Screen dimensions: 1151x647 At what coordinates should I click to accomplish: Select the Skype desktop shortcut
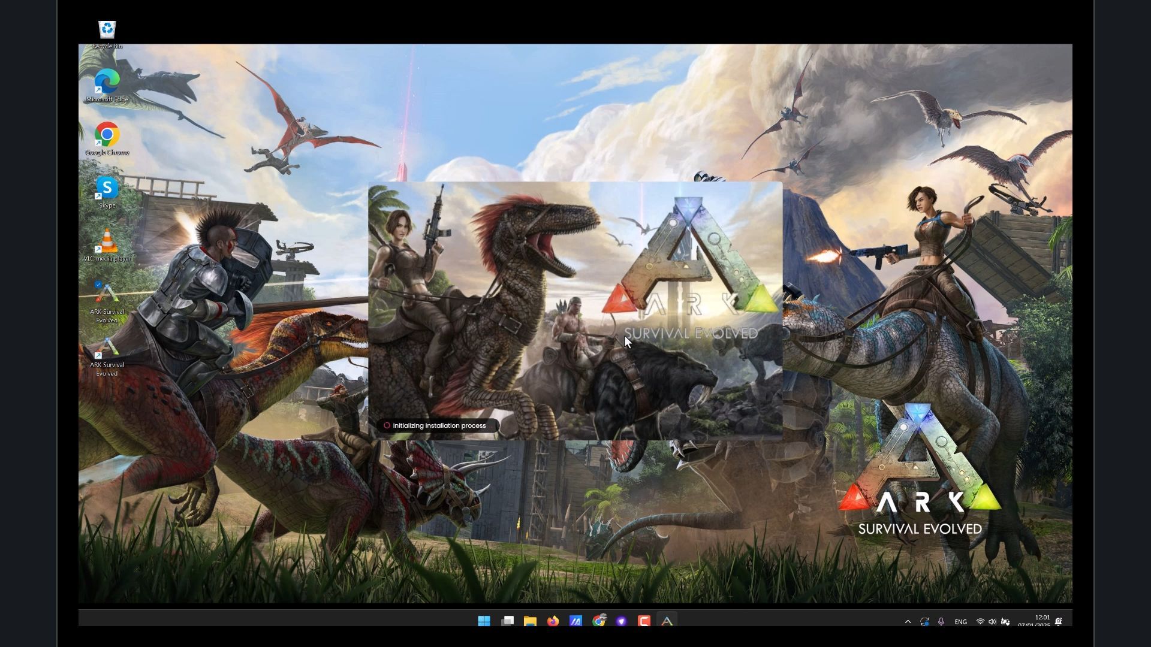point(107,192)
